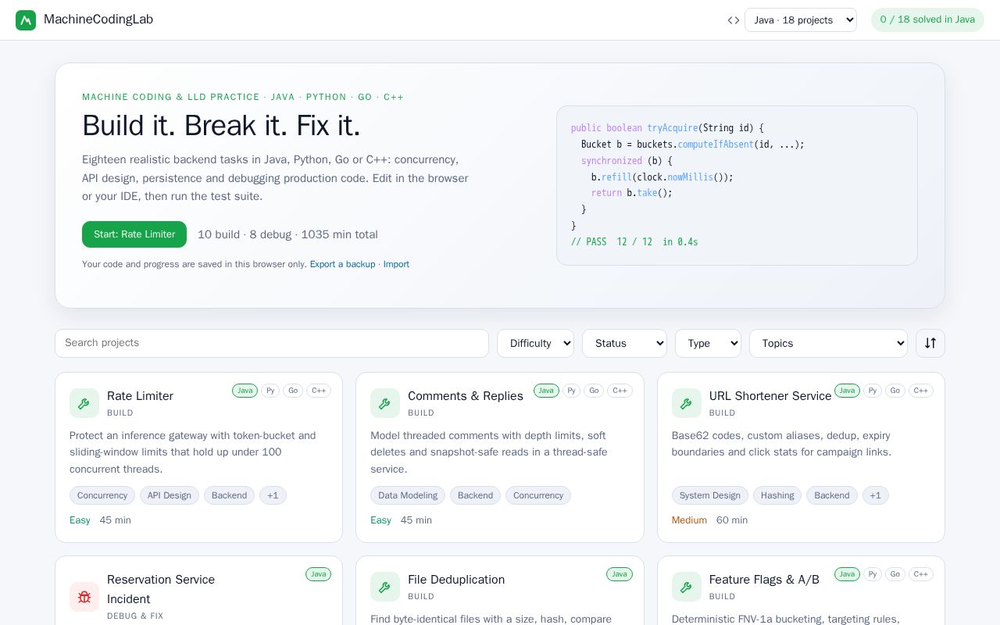
Task: Click the wrench icon on Feature Flags & A/B card
Action: 687,587
